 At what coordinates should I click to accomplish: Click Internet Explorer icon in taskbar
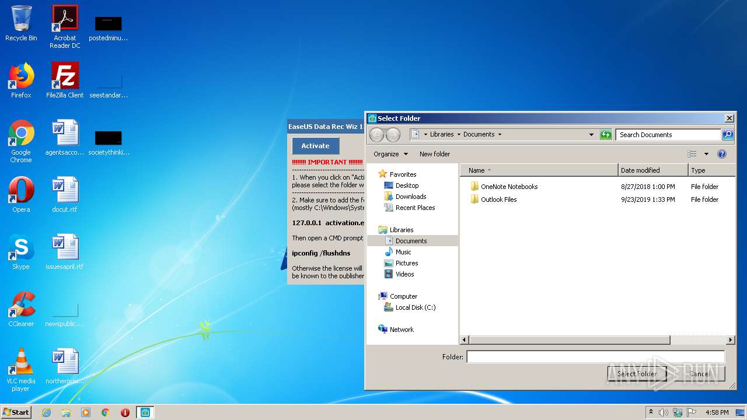(x=46, y=412)
